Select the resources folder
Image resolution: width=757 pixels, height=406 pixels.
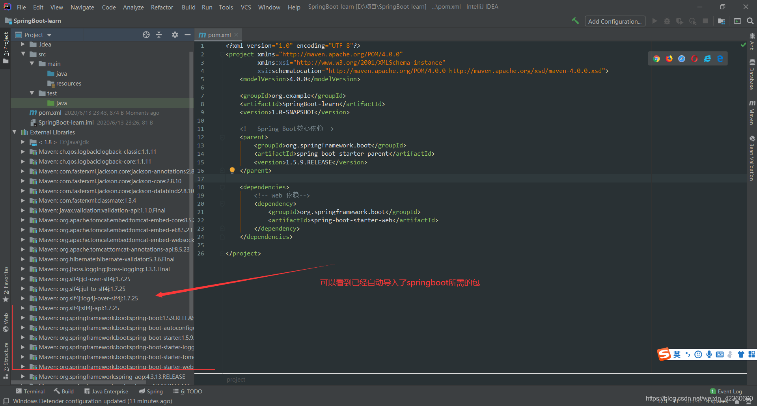[69, 84]
